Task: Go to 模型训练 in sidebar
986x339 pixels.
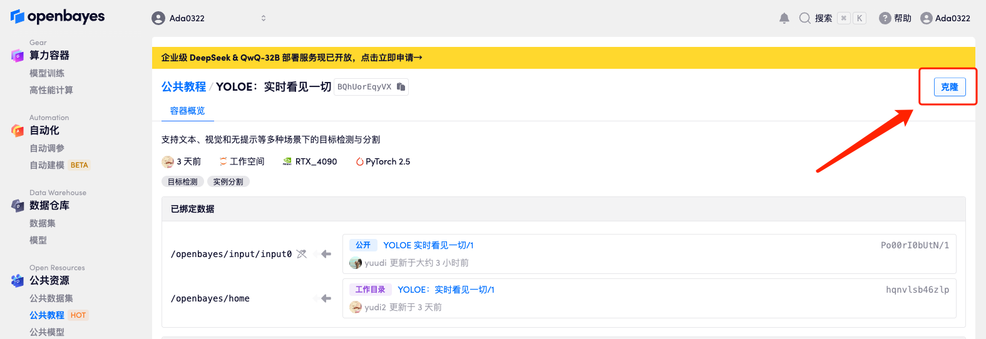Action: pos(47,73)
